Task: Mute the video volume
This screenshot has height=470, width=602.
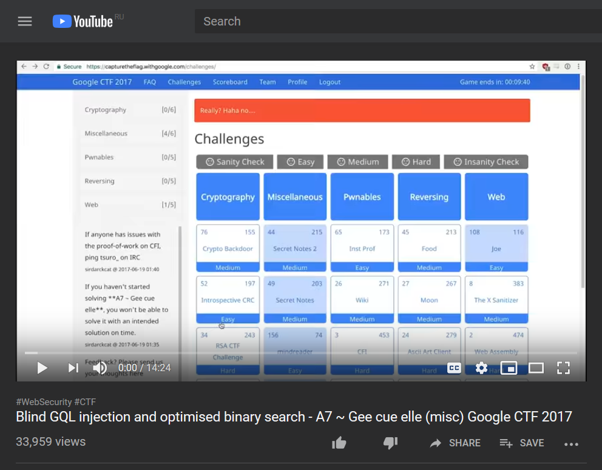Action: [100, 368]
